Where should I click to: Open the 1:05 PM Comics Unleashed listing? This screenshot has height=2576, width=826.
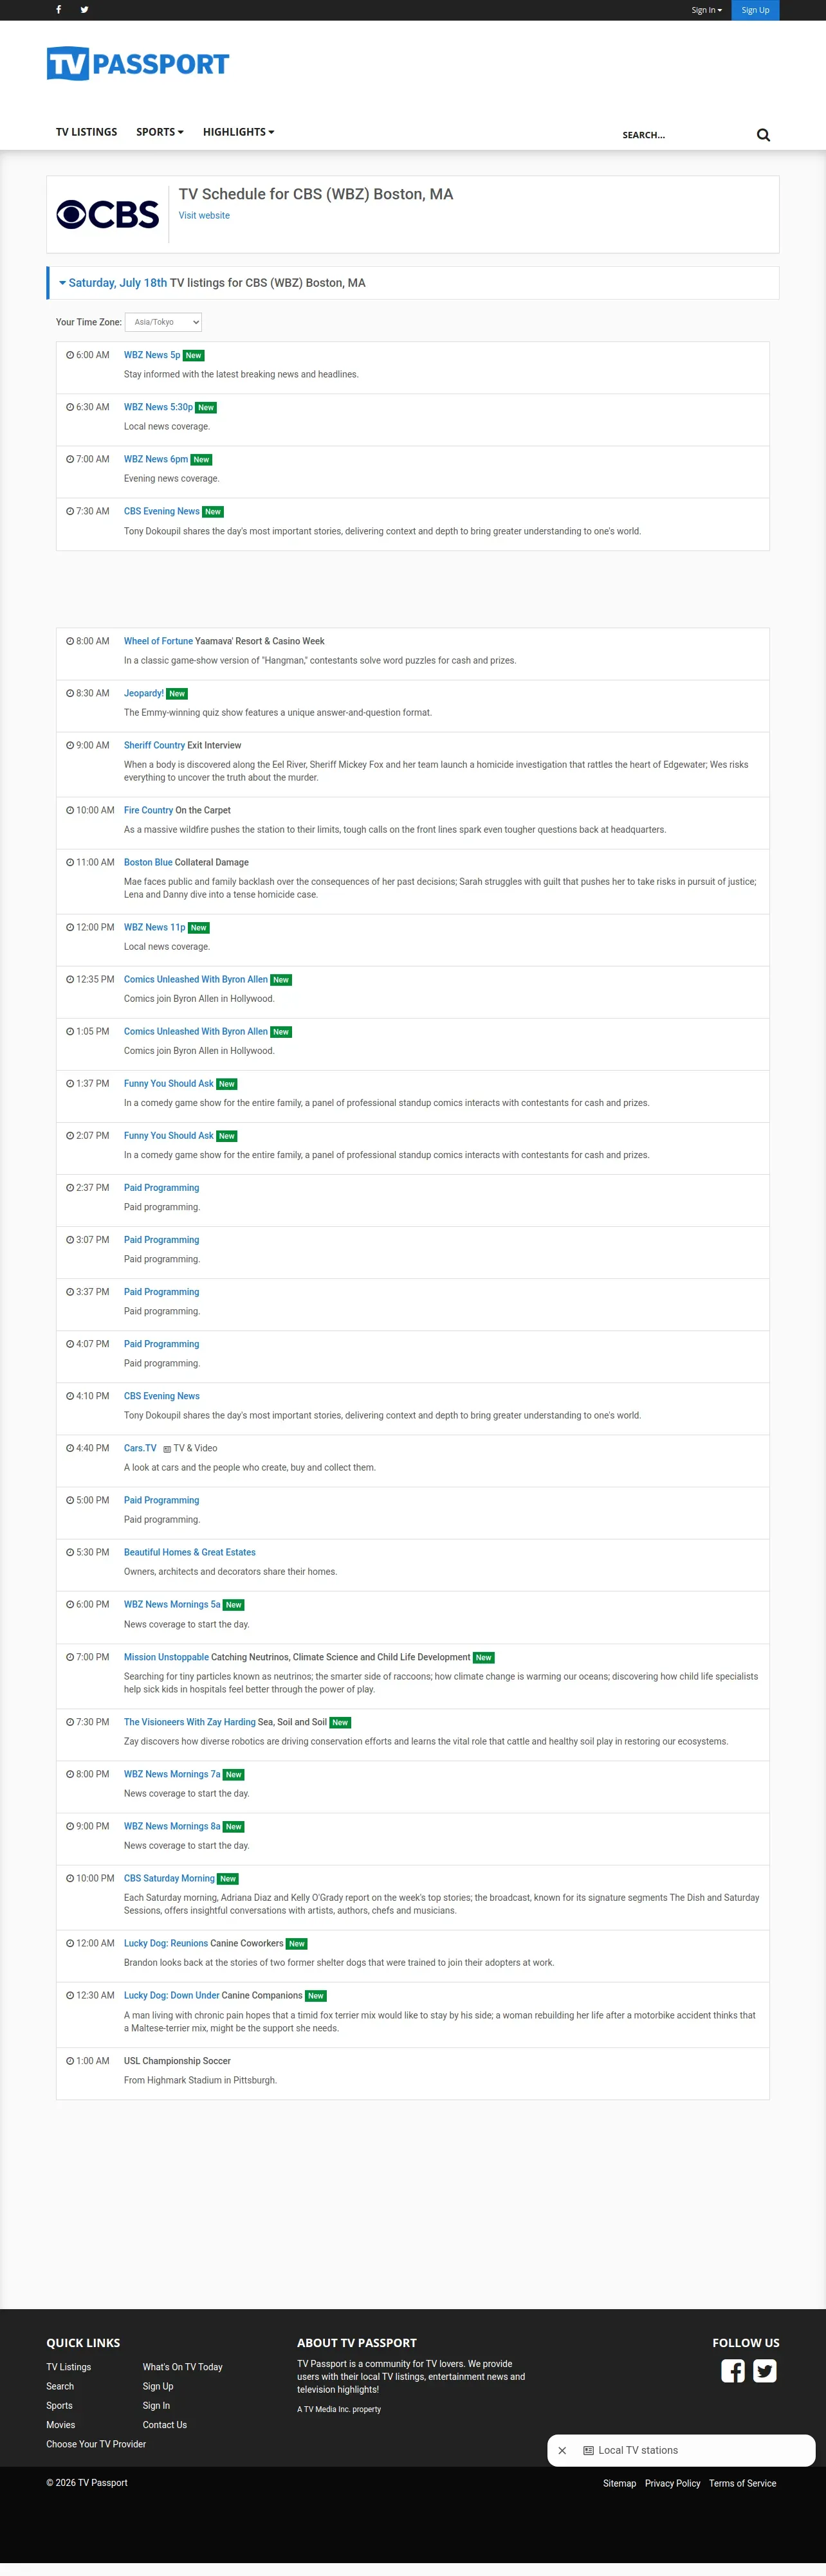coord(196,1031)
